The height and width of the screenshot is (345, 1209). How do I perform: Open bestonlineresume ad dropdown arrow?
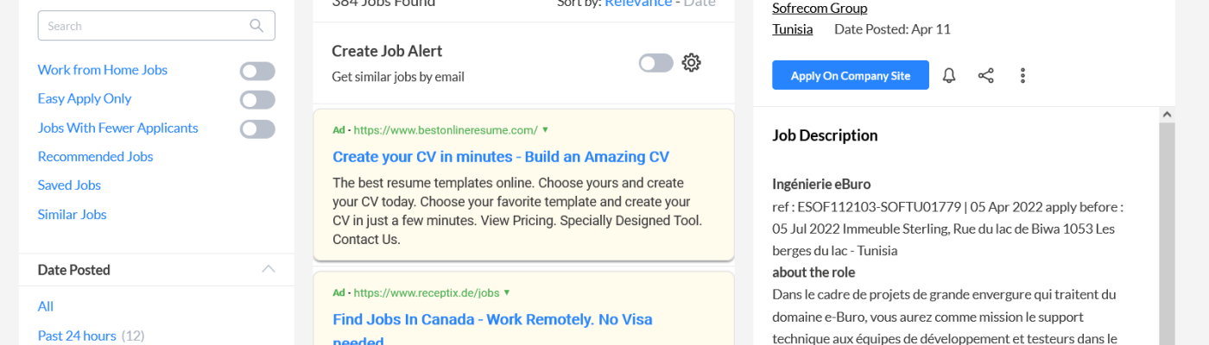(546, 130)
